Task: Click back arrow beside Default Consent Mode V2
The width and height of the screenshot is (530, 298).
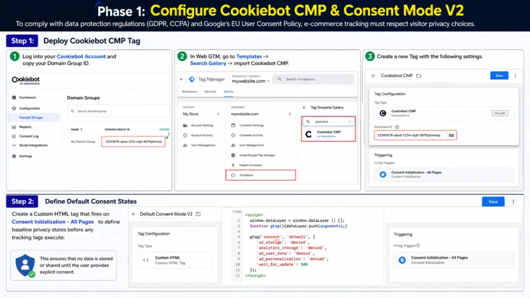Action: coord(134,214)
